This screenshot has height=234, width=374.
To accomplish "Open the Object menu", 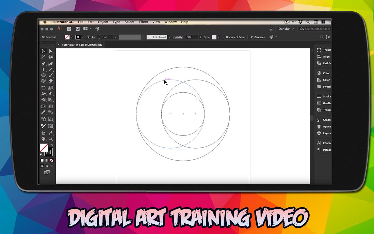I will coord(103,22).
